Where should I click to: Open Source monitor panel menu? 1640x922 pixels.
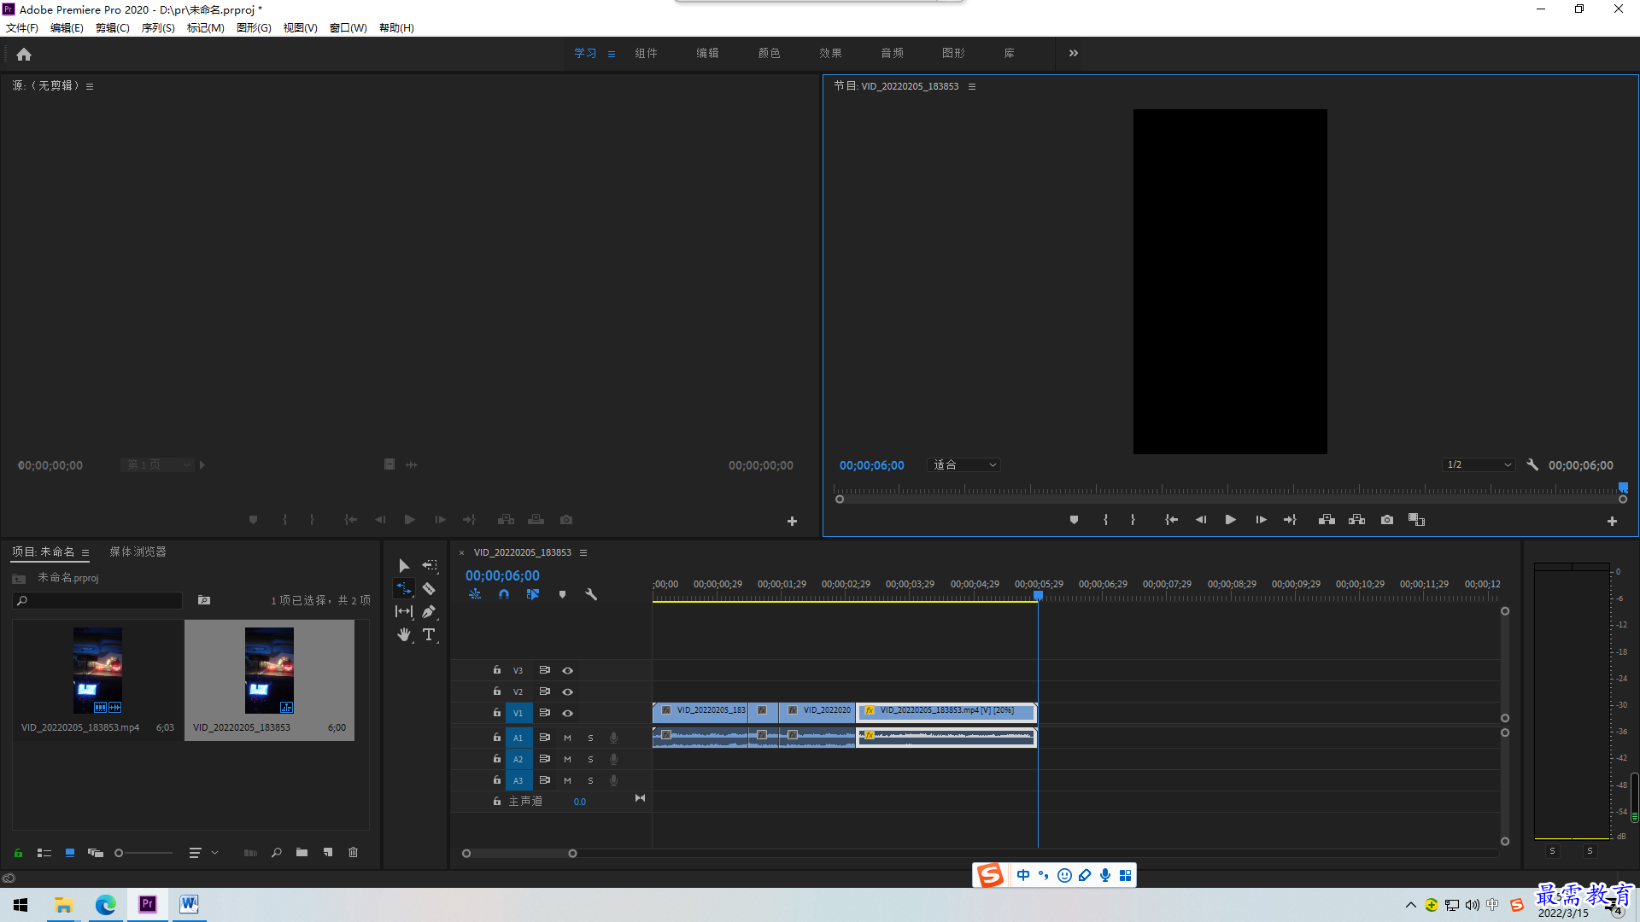90,86
